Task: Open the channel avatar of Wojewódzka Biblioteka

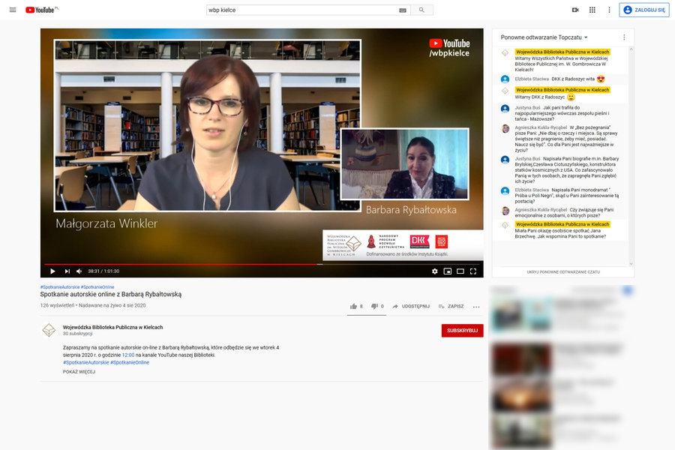Action: pyautogui.click(x=49, y=330)
